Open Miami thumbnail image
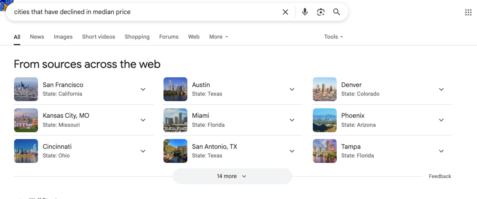The width and height of the screenshot is (477, 199). [175, 120]
